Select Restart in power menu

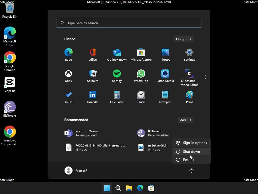pos(191,160)
